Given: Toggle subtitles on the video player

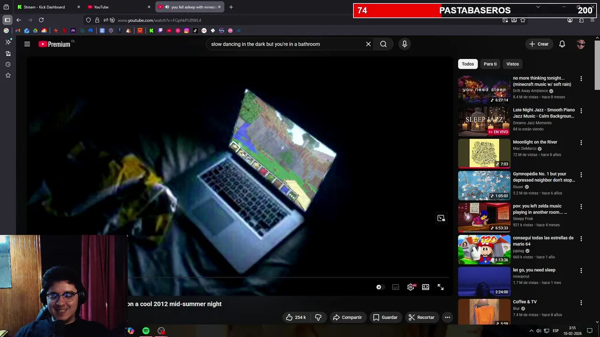Looking at the screenshot, I should (396, 287).
